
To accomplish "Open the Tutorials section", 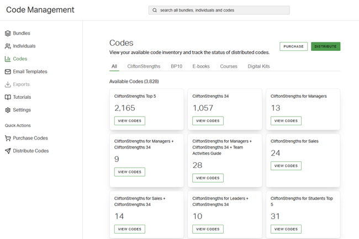I will click(x=22, y=97).
